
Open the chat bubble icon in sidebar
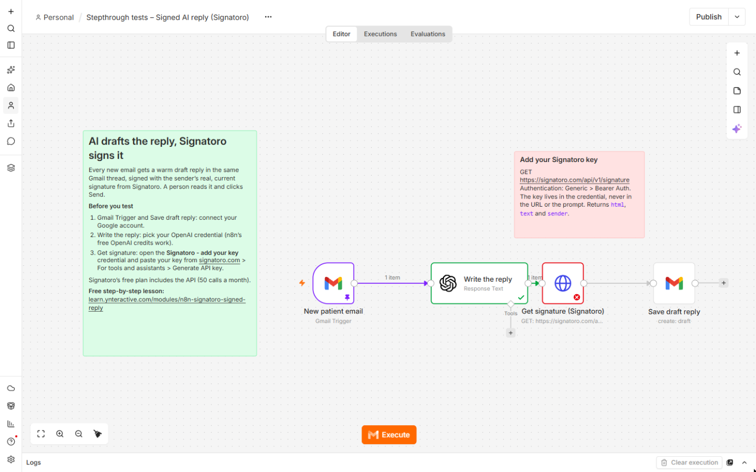point(11,141)
